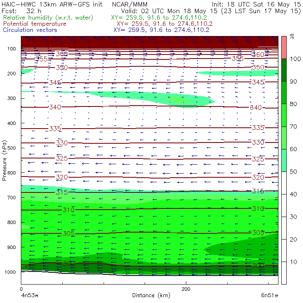
Task: Click the red XY coordinate range text
Action: click(165, 24)
